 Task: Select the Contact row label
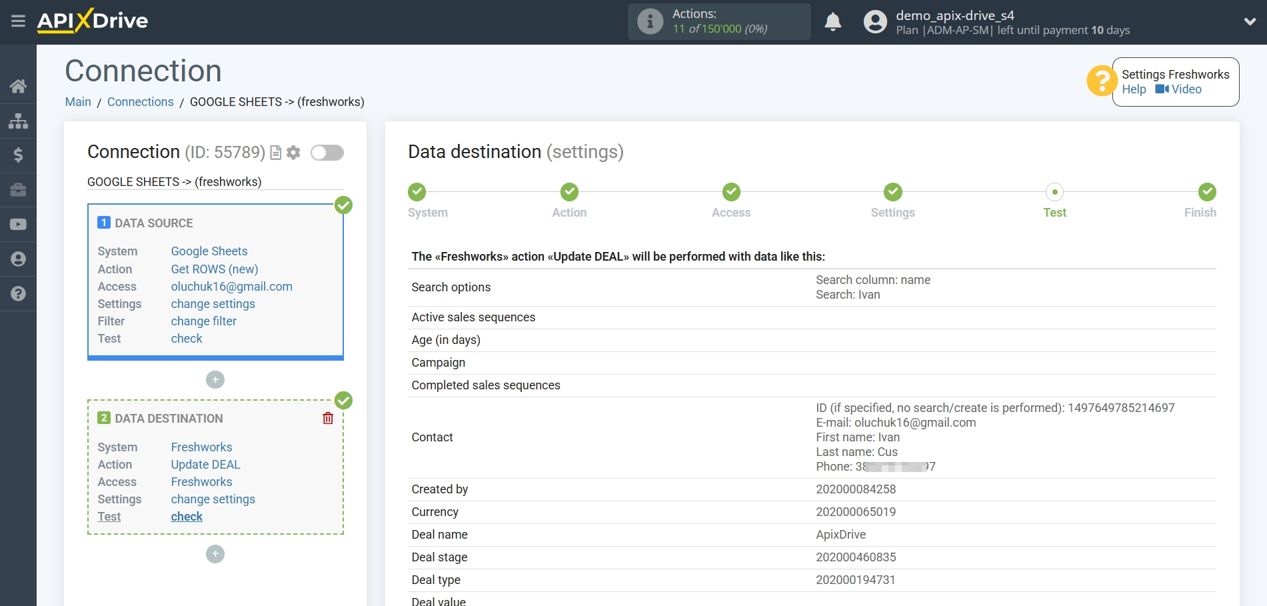(x=433, y=437)
